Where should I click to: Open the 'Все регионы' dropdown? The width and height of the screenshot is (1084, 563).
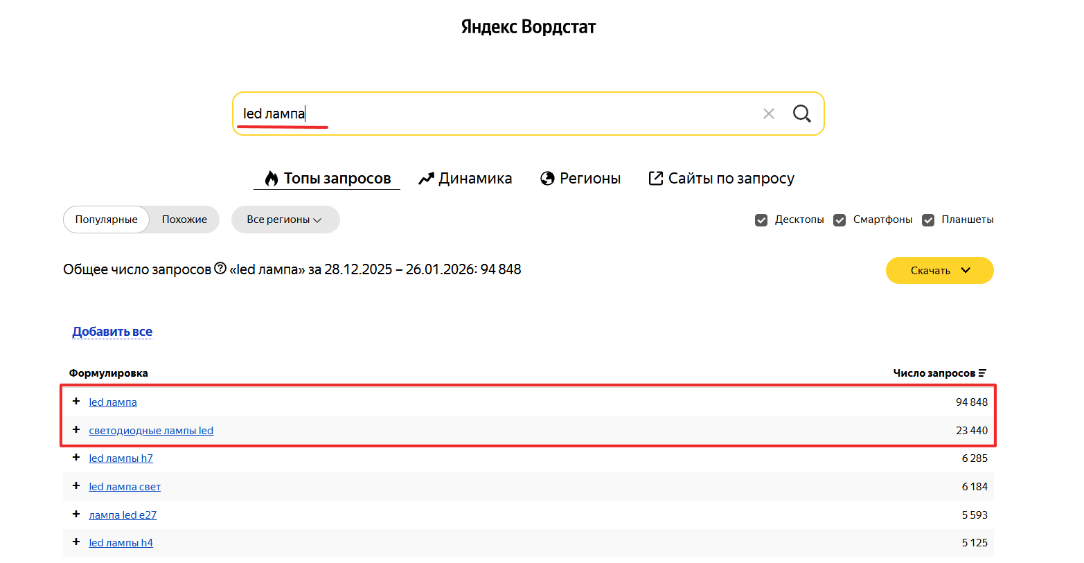(x=285, y=220)
